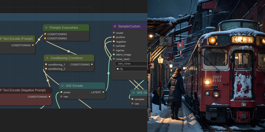The image size is (265, 132).
Task: Select the SamplerCustom node title bar
Action: click(129, 26)
